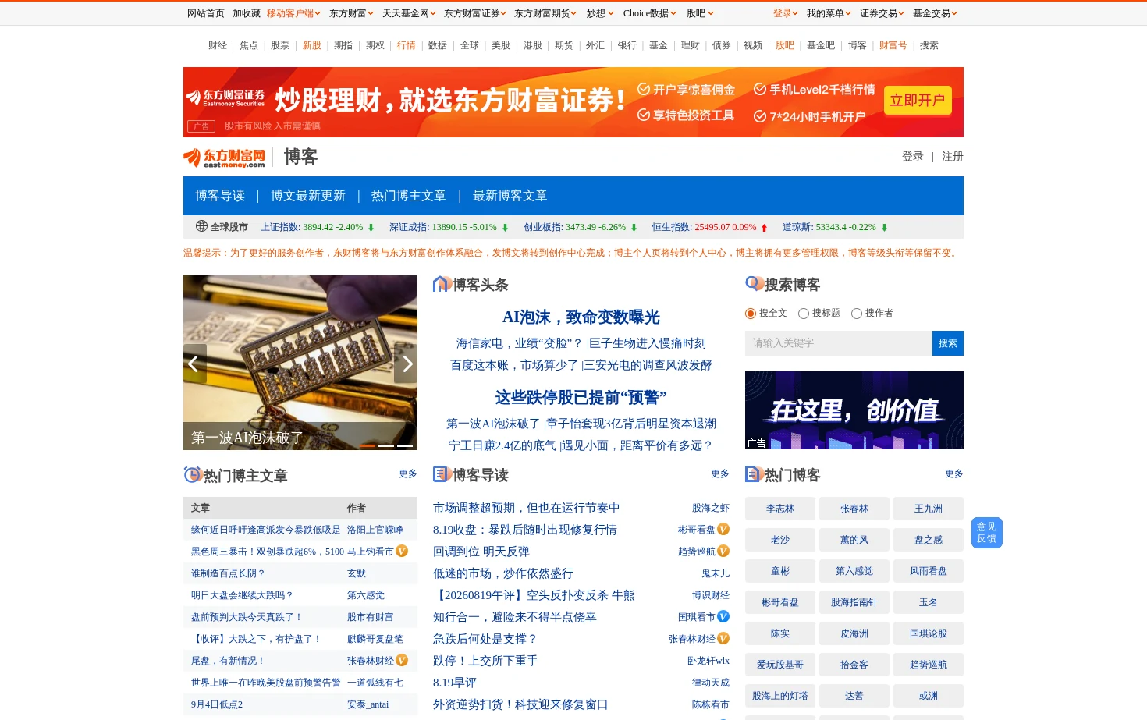Click the 热门博客 section icon
The width and height of the screenshot is (1147, 720).
(754, 473)
